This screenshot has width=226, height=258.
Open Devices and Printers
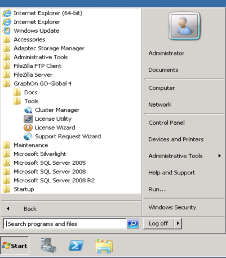[x=176, y=139]
